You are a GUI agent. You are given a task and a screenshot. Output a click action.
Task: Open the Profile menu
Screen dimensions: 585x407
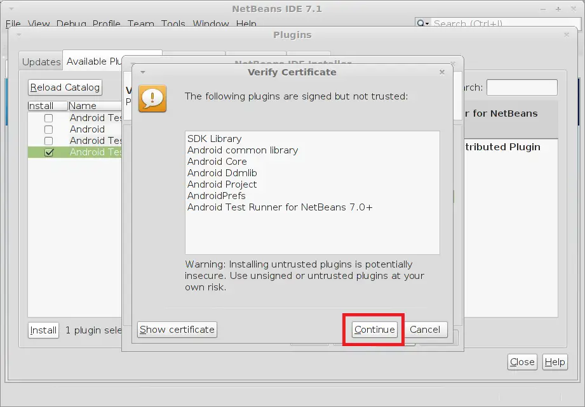(x=106, y=23)
